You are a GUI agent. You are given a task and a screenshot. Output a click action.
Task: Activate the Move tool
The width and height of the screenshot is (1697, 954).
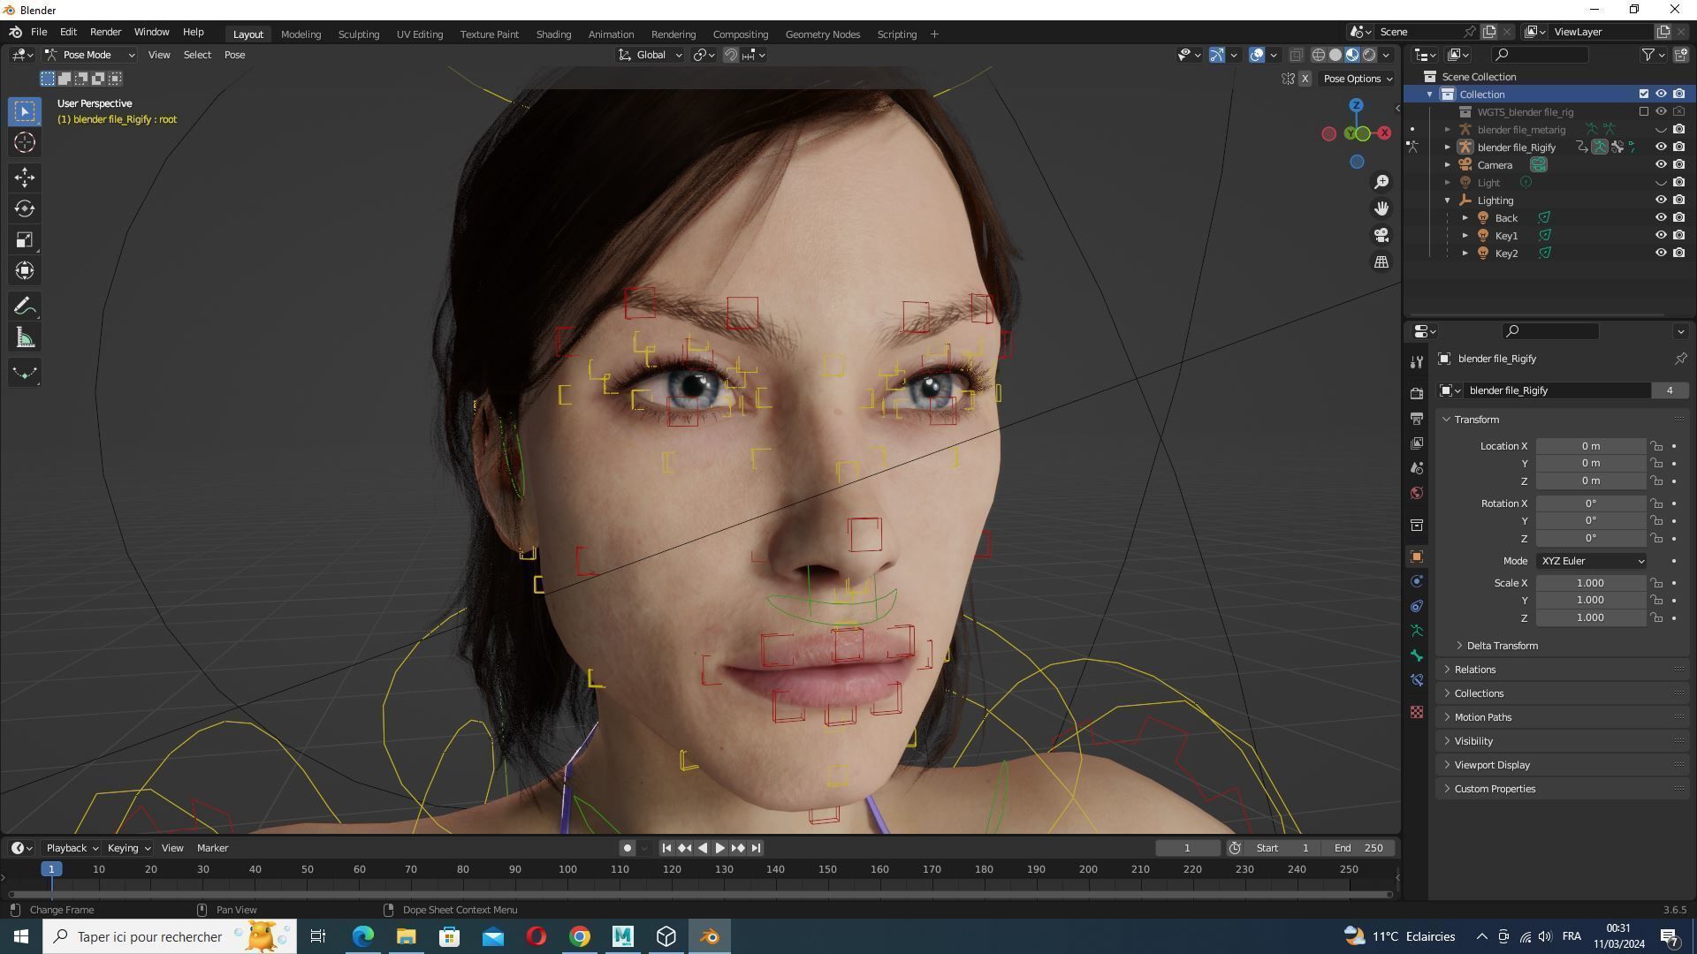[25, 178]
